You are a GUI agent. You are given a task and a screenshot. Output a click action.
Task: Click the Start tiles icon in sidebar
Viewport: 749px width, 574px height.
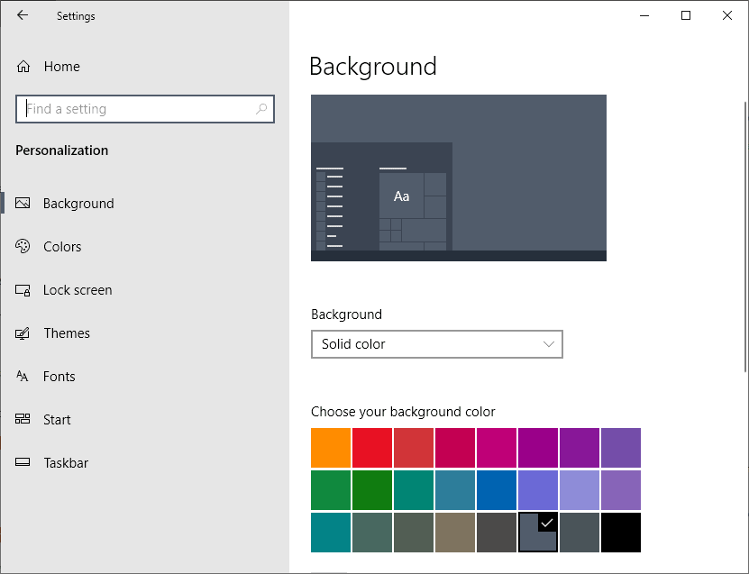pos(22,419)
